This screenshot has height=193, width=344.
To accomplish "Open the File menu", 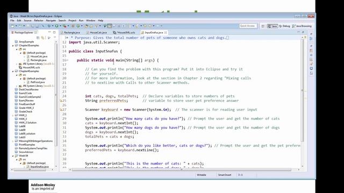I will coord(12,20).
